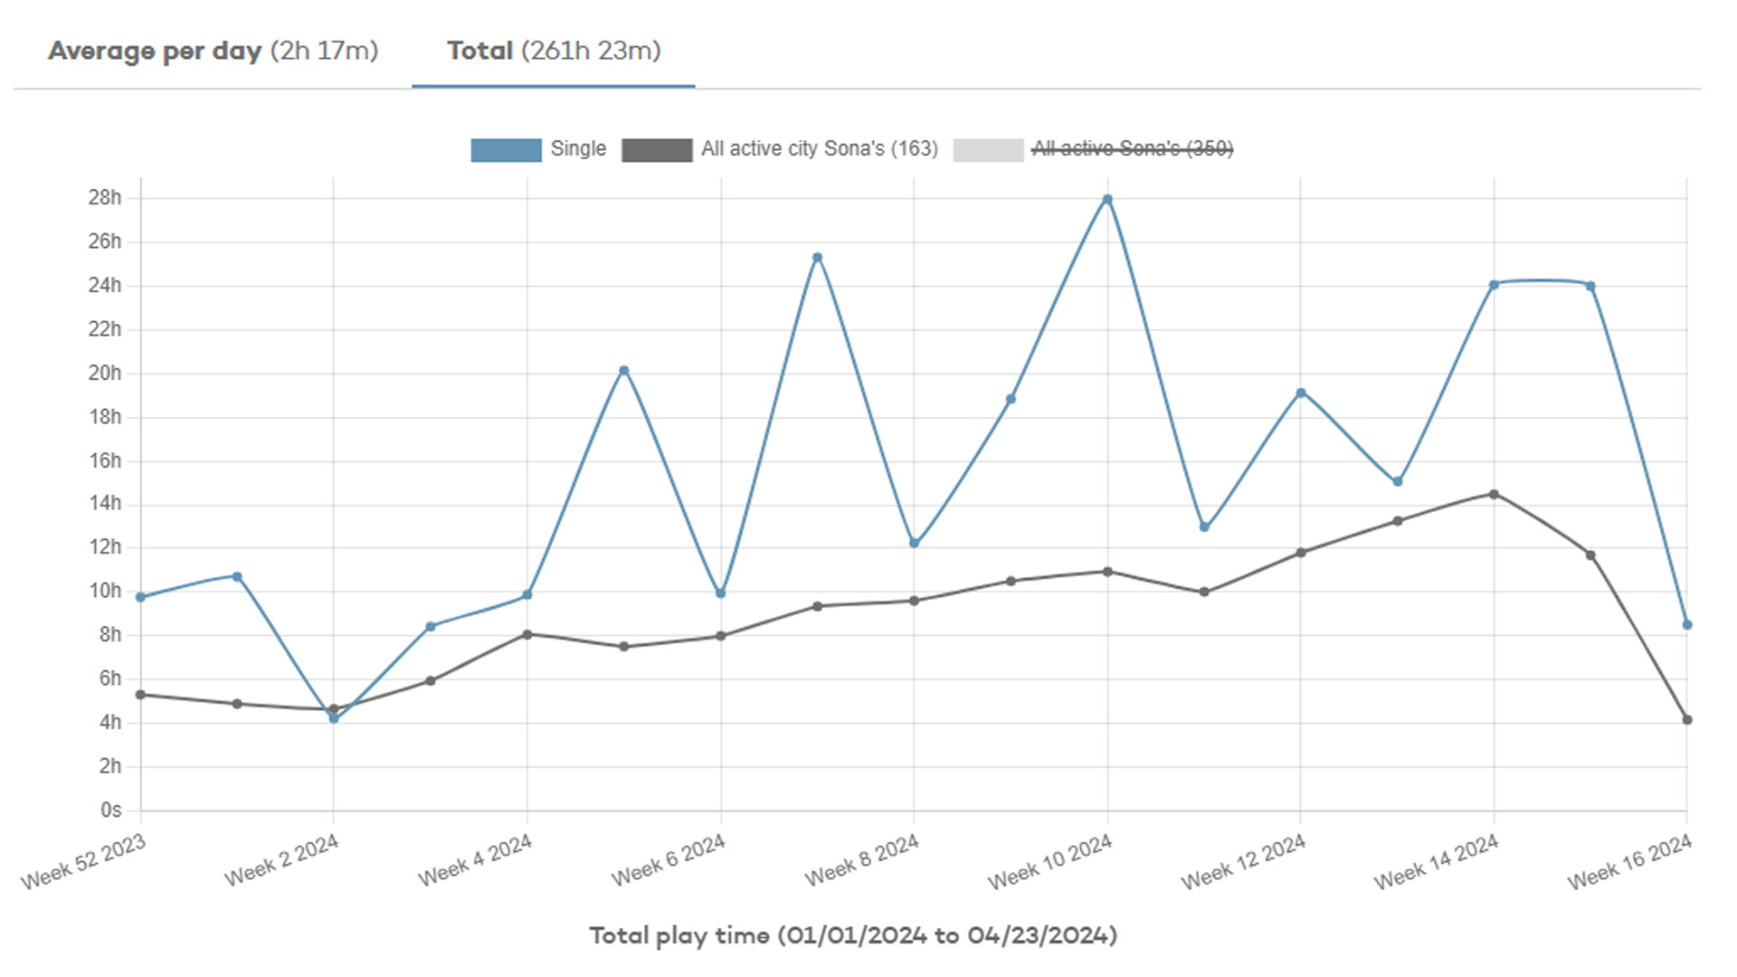Click the light gray All active Sona's swatch

click(x=988, y=149)
